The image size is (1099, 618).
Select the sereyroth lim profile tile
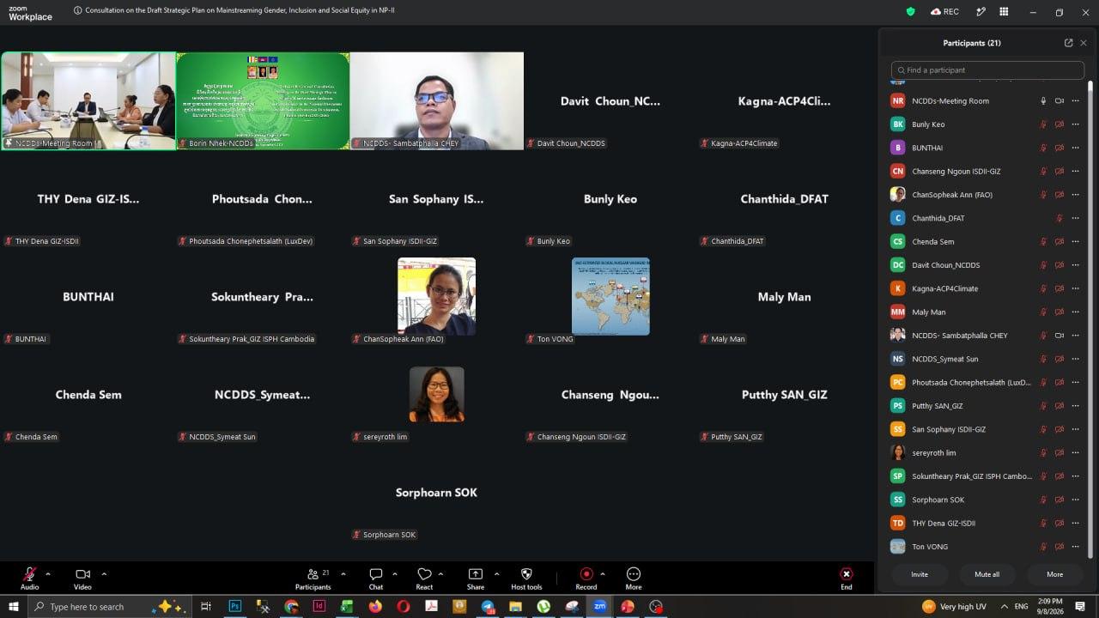[437, 395]
